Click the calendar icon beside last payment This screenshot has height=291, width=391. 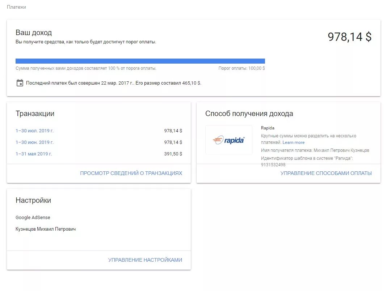click(20, 83)
